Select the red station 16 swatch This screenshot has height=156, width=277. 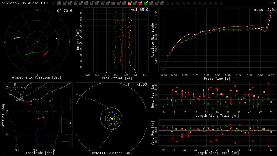point(140,3)
